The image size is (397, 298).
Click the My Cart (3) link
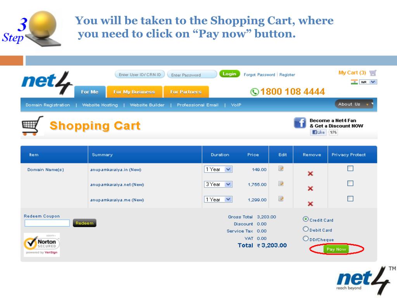(352, 73)
